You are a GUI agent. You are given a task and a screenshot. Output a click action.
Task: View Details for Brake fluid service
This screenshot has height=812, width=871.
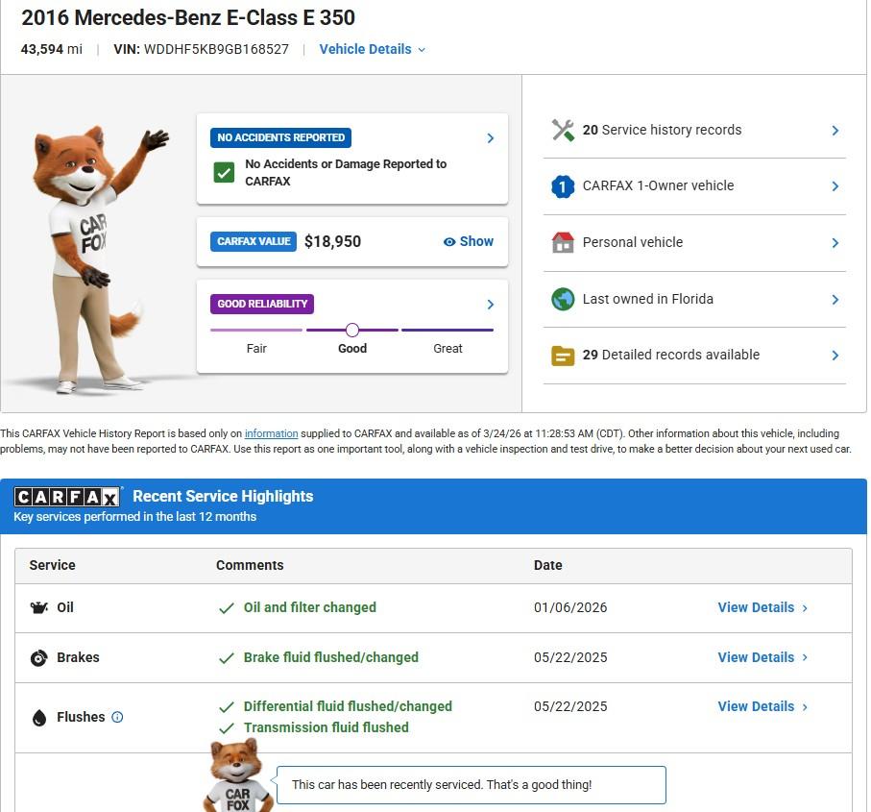click(x=762, y=658)
